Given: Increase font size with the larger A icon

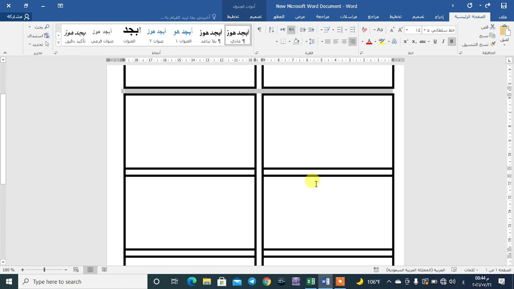Looking at the screenshot, I should [400, 30].
